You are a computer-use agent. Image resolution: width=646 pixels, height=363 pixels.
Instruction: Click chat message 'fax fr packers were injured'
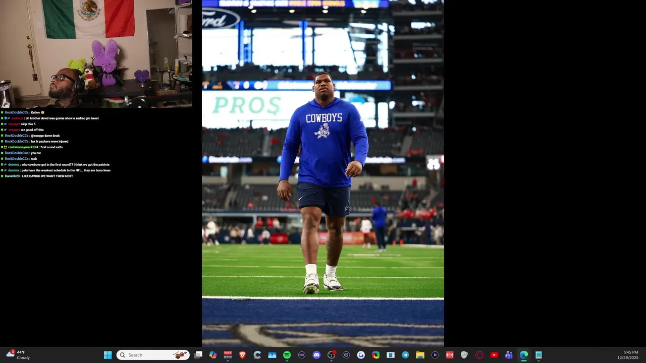coord(49,141)
